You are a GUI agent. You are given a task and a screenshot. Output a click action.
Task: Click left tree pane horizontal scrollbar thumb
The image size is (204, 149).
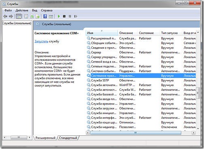point(19,137)
